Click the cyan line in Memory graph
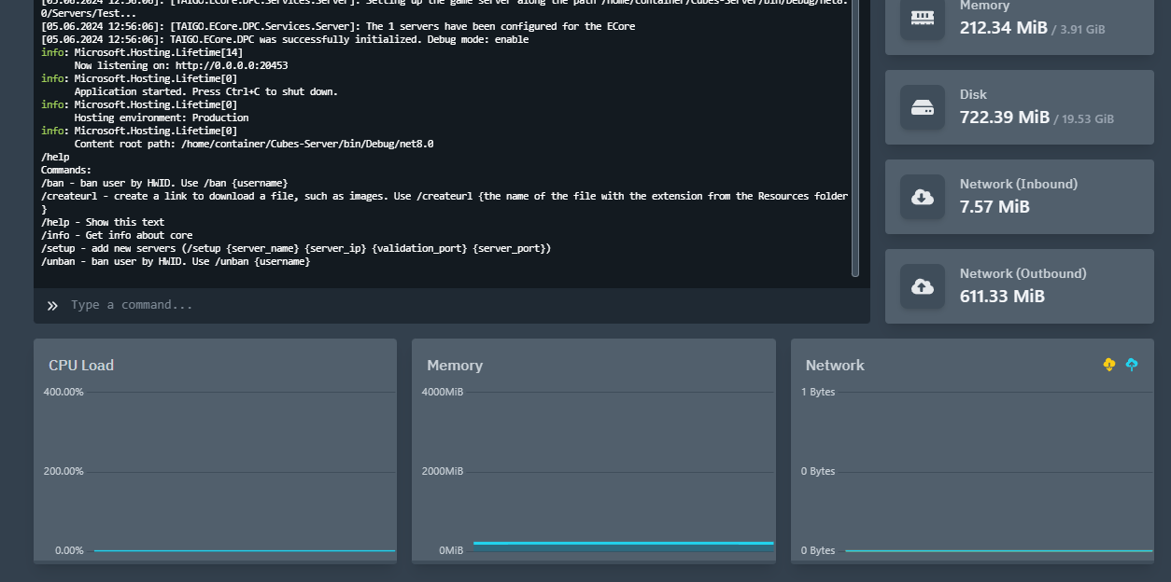This screenshot has width=1171, height=582. 623,543
